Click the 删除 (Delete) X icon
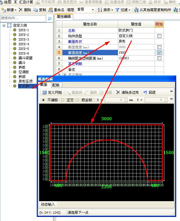Viewport: 180px width, 221px height. point(20,10)
